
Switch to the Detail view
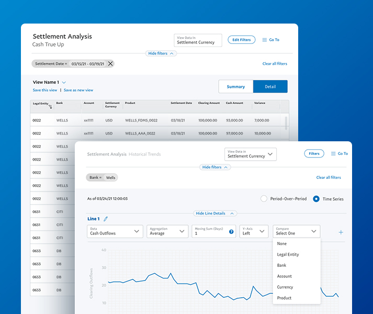[270, 87]
